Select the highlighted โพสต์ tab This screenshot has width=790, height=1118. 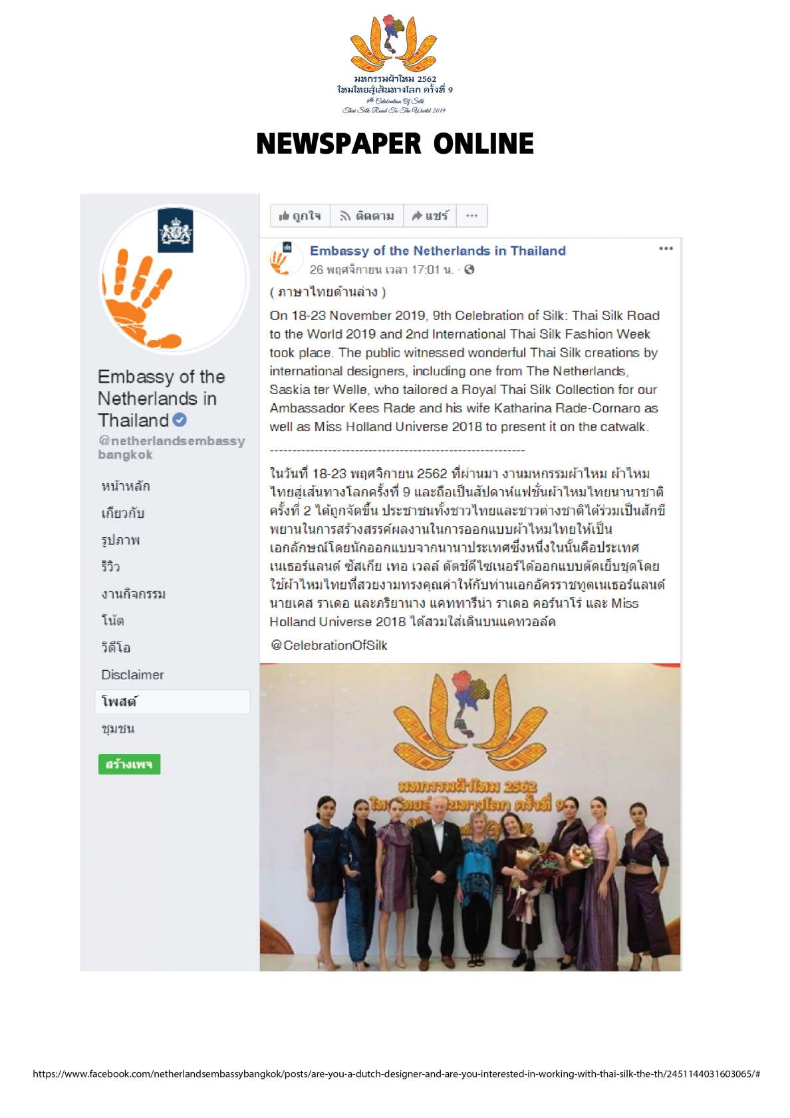point(172,701)
